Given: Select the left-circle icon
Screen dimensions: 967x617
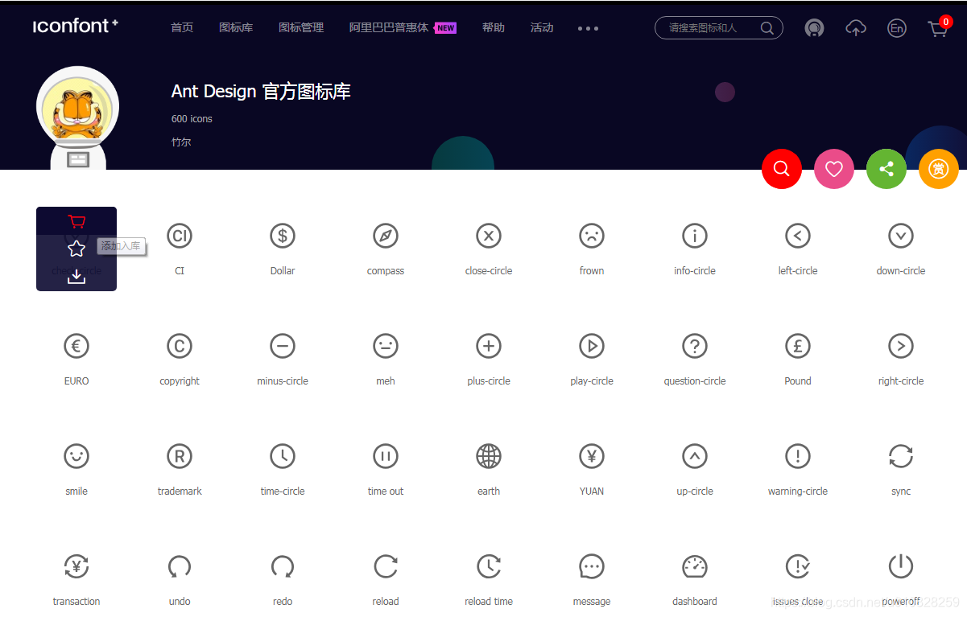Looking at the screenshot, I should point(798,236).
